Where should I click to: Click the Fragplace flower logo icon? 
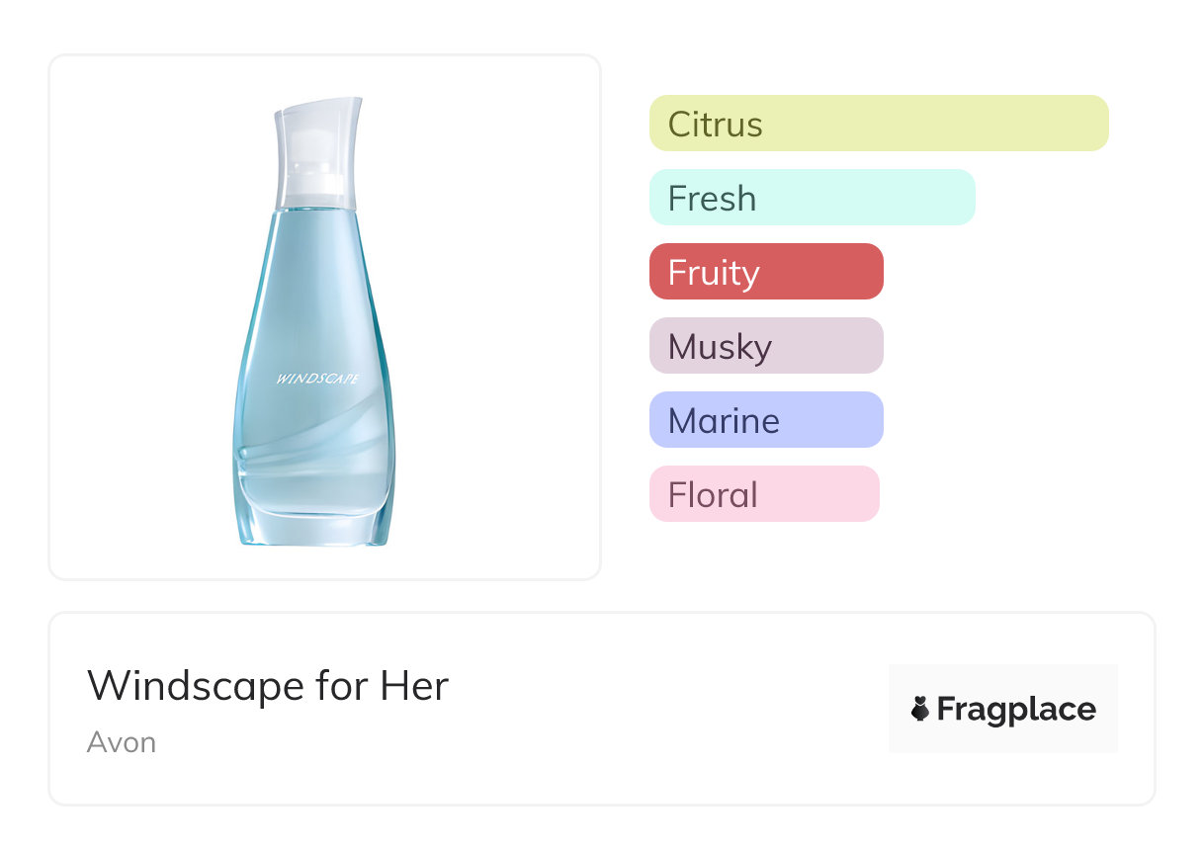920,709
